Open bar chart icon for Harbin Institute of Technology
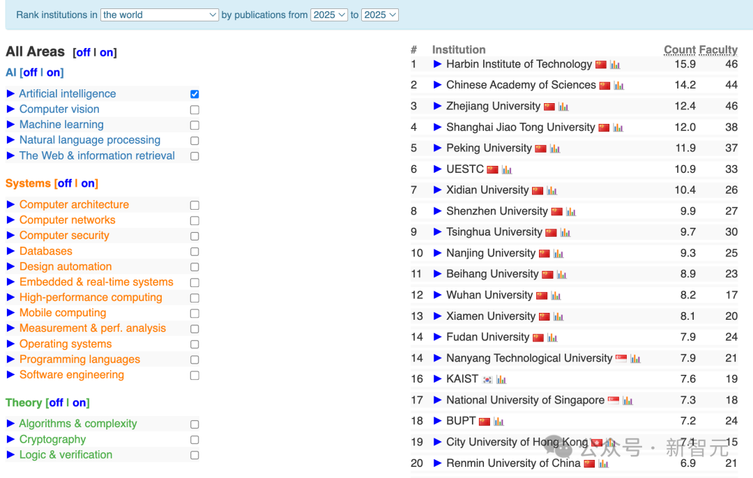The image size is (753, 478). pyautogui.click(x=615, y=65)
